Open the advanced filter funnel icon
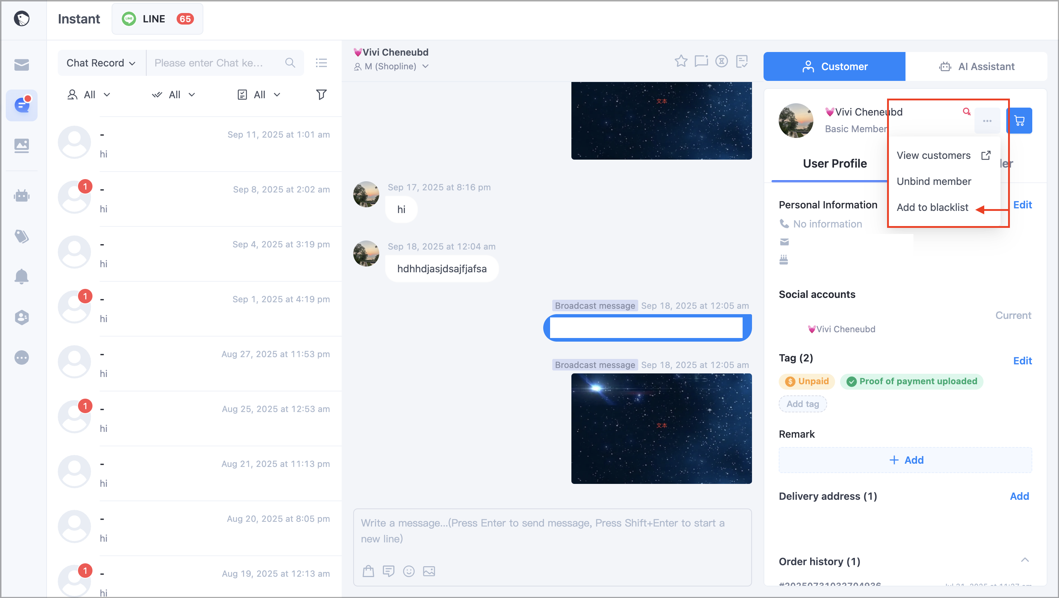The width and height of the screenshot is (1059, 598). 321,95
